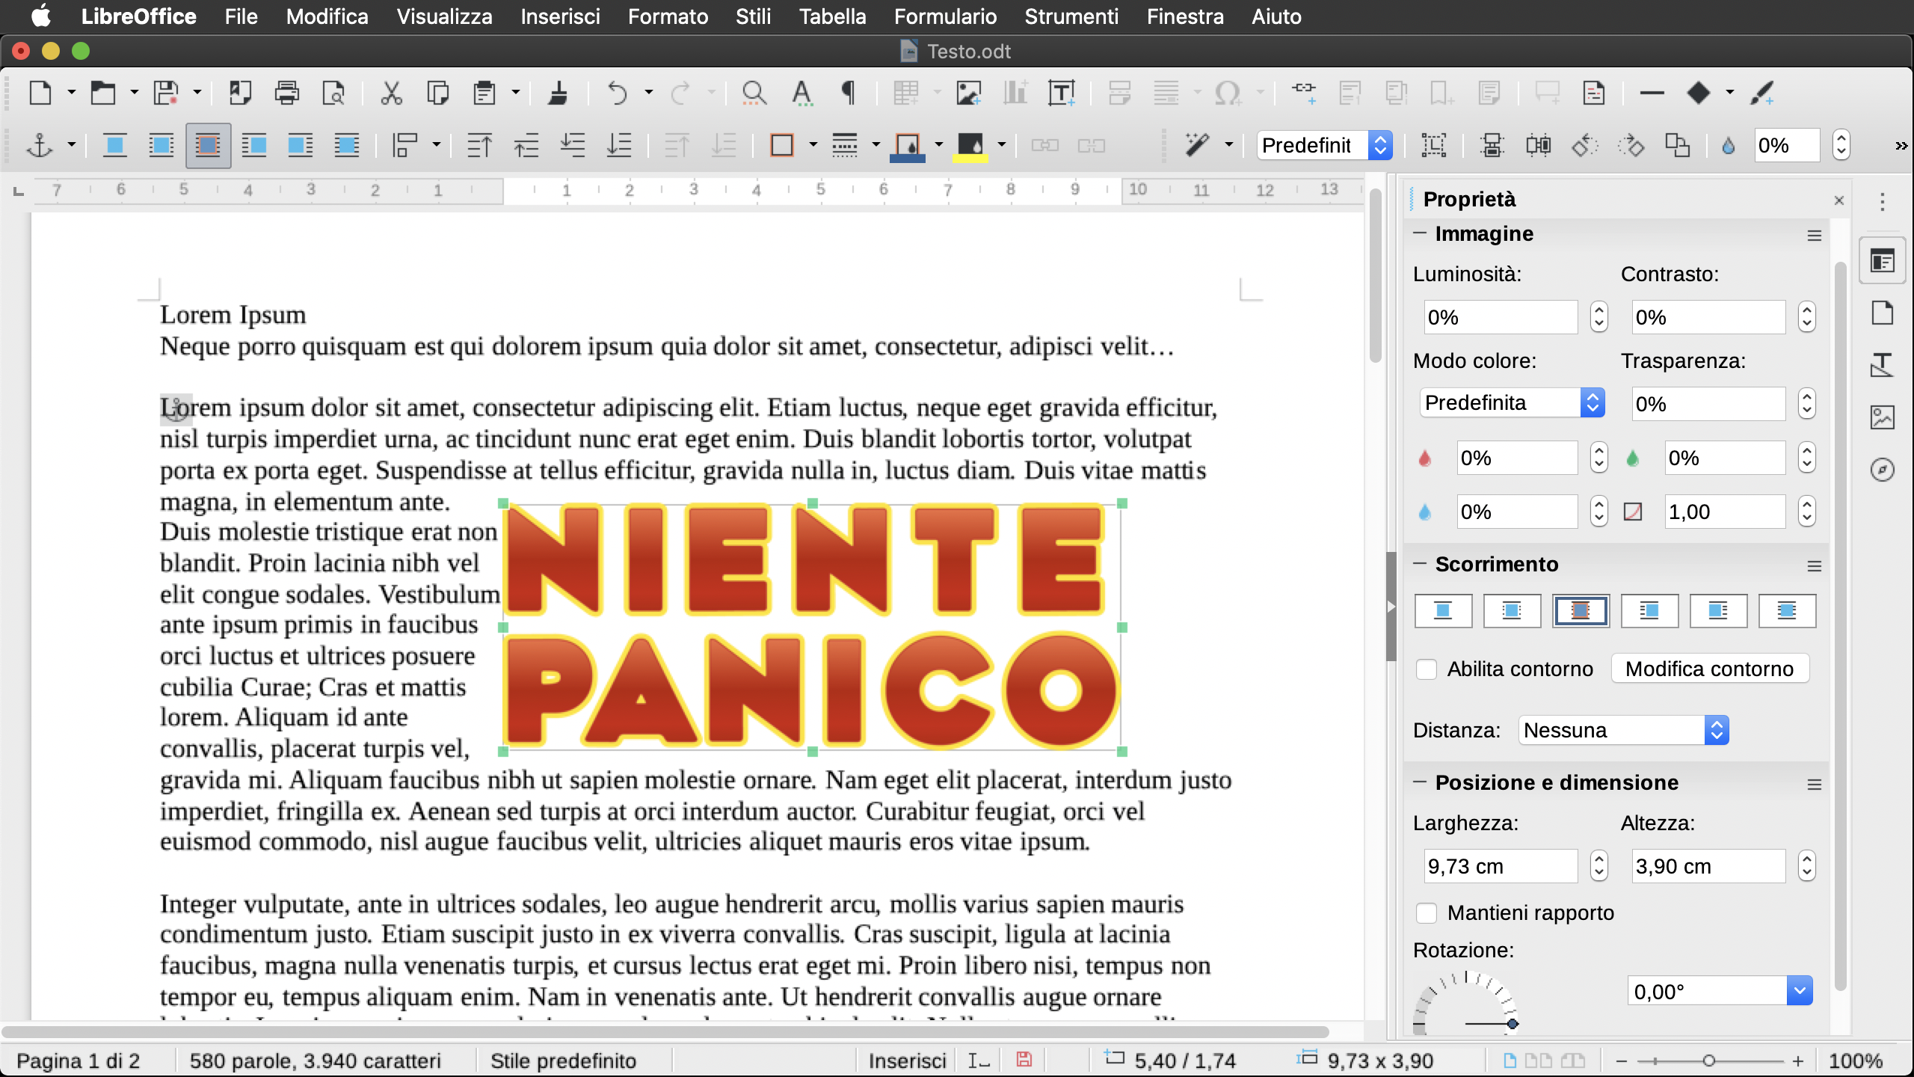The width and height of the screenshot is (1914, 1077).
Task: Click the Print icon in the toolbar
Action: click(286, 93)
